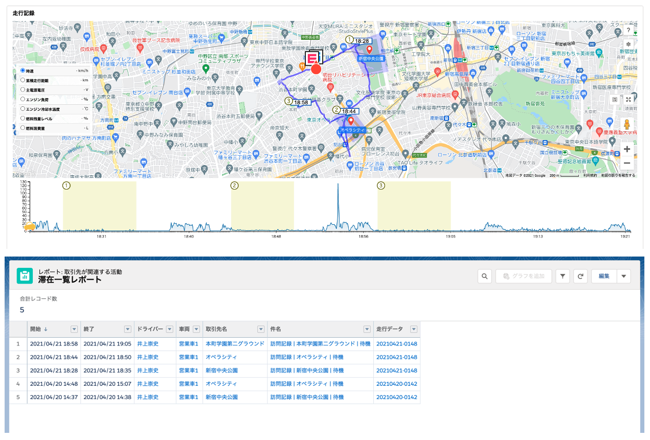
Task: Click the 18:44 time label on the map
Action: click(x=349, y=111)
